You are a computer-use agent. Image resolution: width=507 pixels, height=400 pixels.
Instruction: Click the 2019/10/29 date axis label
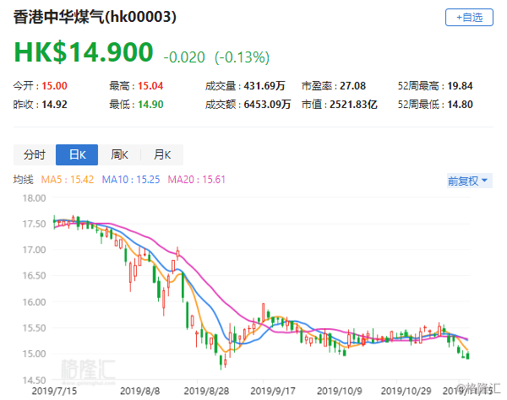(x=406, y=391)
